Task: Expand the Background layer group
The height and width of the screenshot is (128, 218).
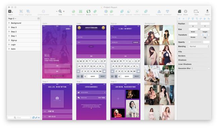Action: pos(9,23)
